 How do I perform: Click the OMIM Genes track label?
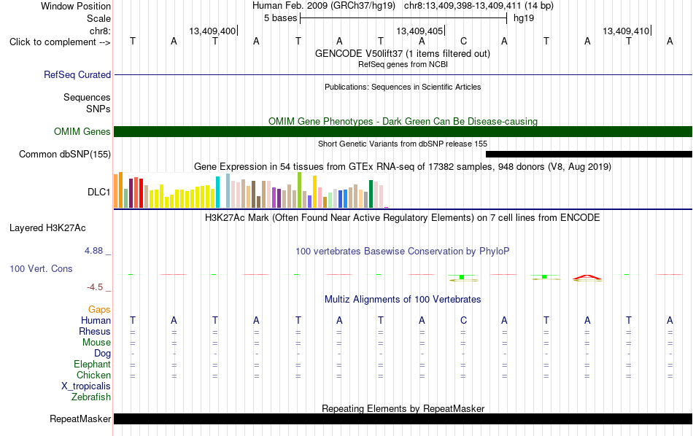pos(82,132)
